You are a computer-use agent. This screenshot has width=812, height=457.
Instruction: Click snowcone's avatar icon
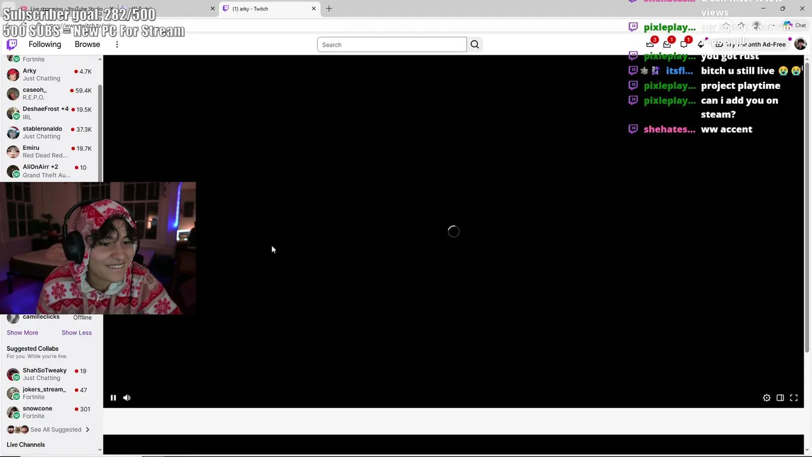(x=13, y=412)
